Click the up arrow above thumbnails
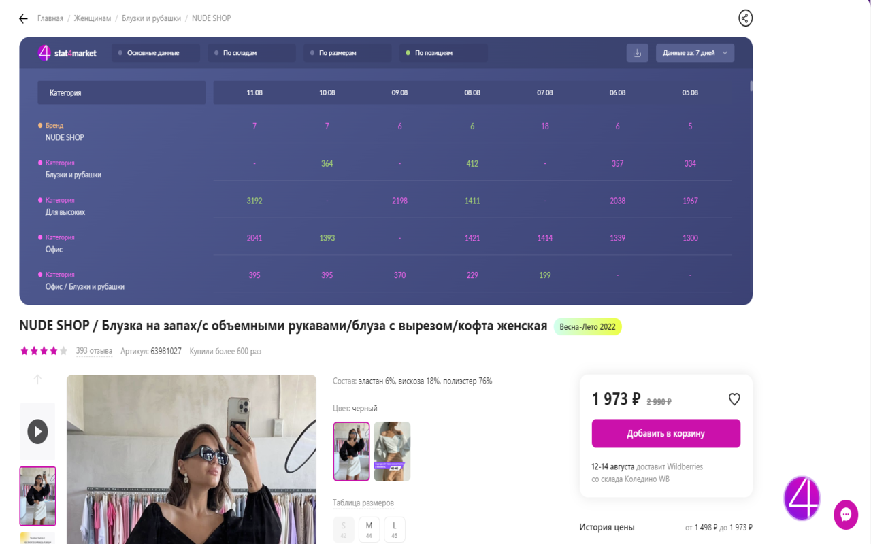Viewport: 871px width, 544px height. pos(37,379)
